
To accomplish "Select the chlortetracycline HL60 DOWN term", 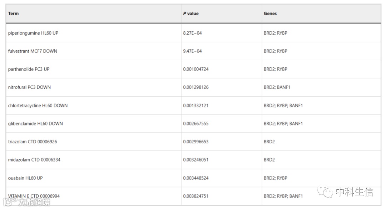I will tap(38, 106).
